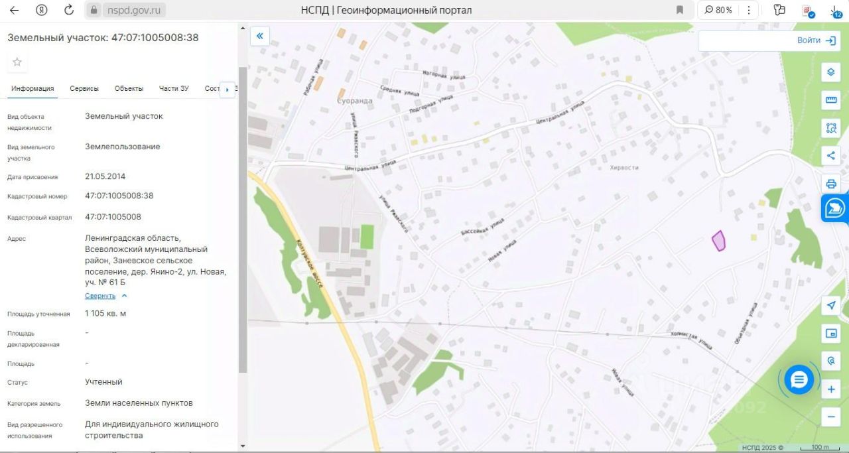Click the info panel vertical scrollbar
The image size is (849, 453).
point(243,219)
